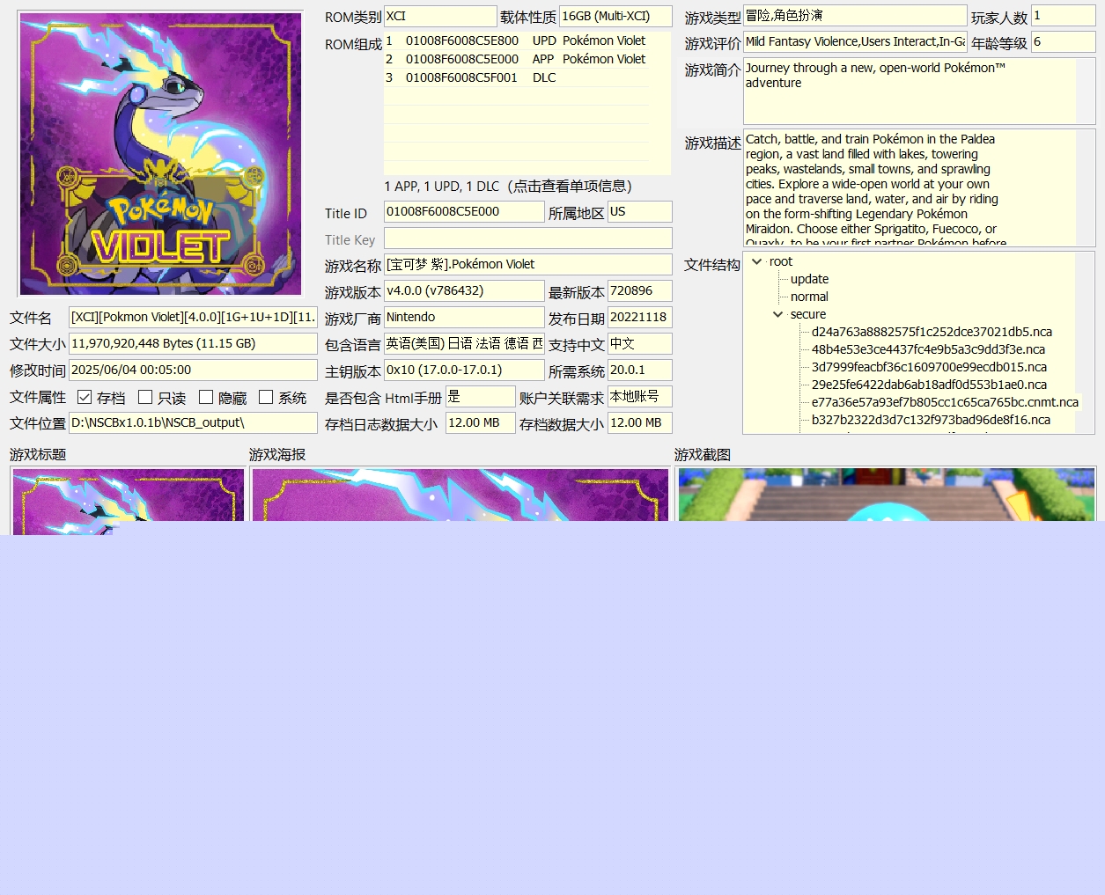Select 3d7999feacbf36c1609700e99ecdb015.nca file
The width and height of the screenshot is (1105, 895).
coord(930,367)
